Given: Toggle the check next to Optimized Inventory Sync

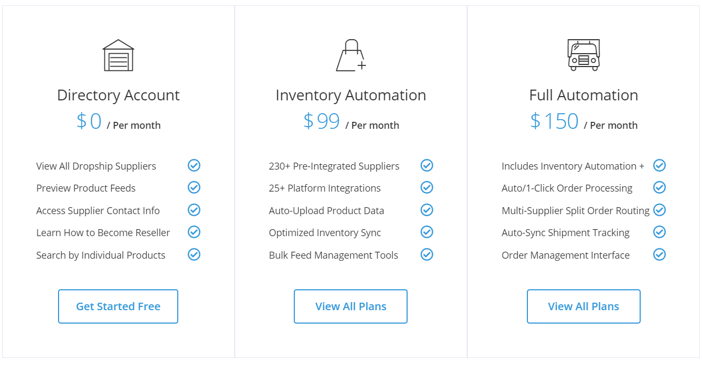Looking at the screenshot, I should coord(427,232).
